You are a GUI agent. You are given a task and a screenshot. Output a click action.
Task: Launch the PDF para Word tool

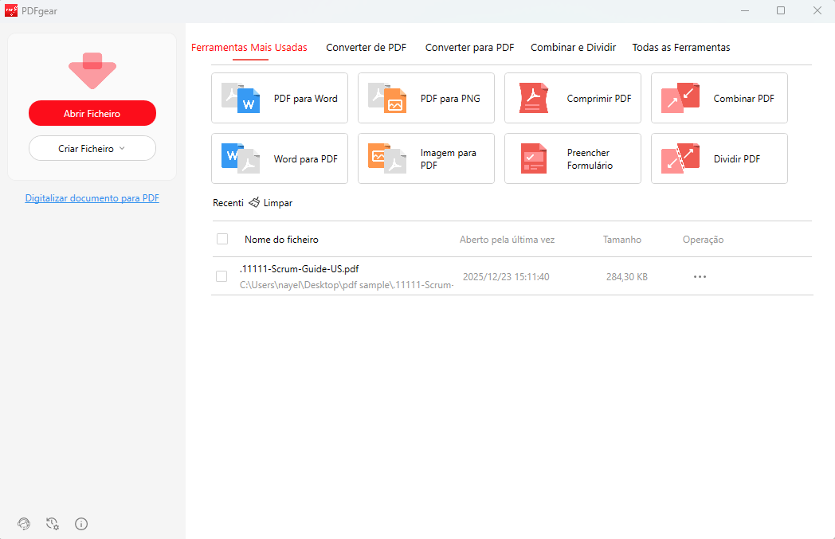(280, 99)
